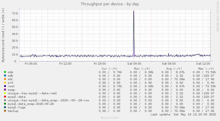Screen dimensions: 220x121
Task: Click the 'Fri 06:00' x-axis label
Action: click(31, 64)
